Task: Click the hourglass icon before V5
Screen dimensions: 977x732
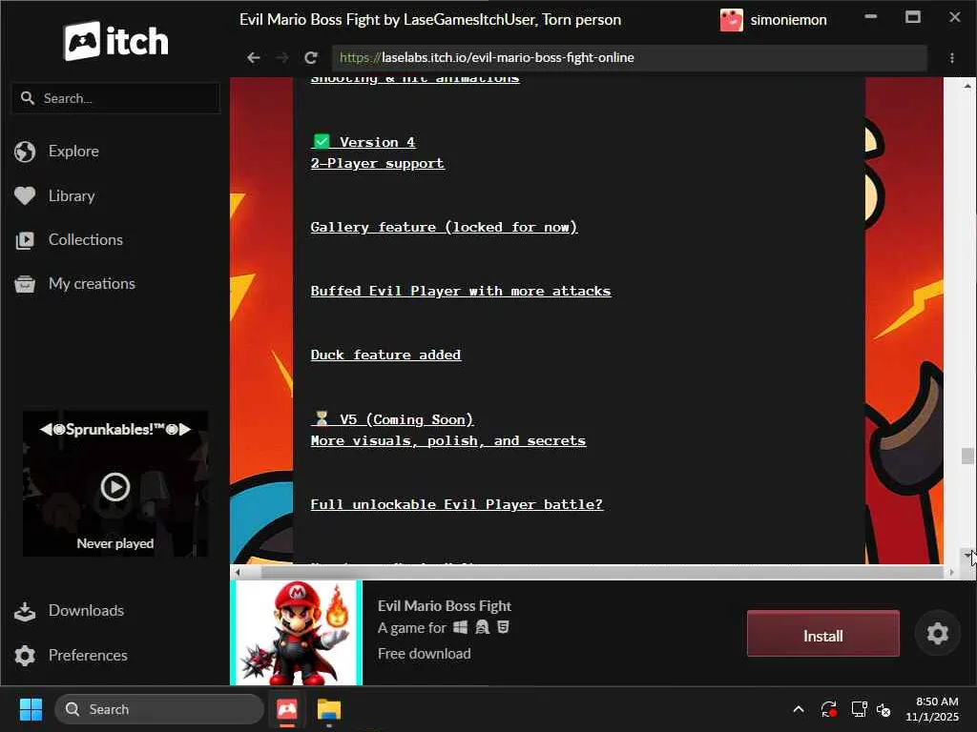Action: (322, 418)
